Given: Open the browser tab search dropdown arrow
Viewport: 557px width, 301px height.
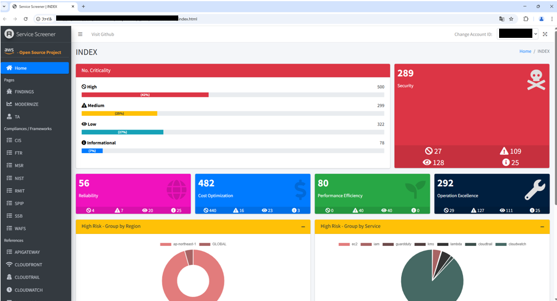Looking at the screenshot, I should pos(4,6).
